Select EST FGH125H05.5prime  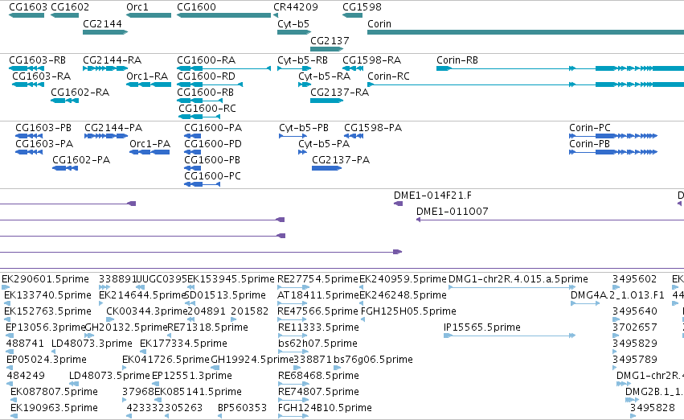363,319
